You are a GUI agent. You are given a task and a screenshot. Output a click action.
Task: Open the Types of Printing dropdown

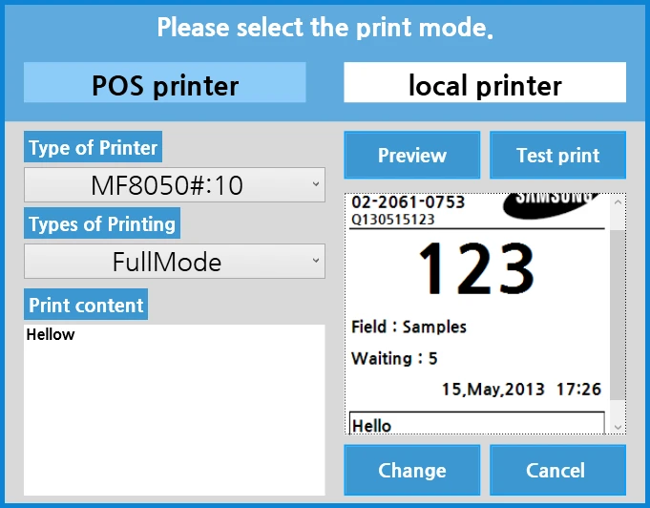click(x=175, y=262)
